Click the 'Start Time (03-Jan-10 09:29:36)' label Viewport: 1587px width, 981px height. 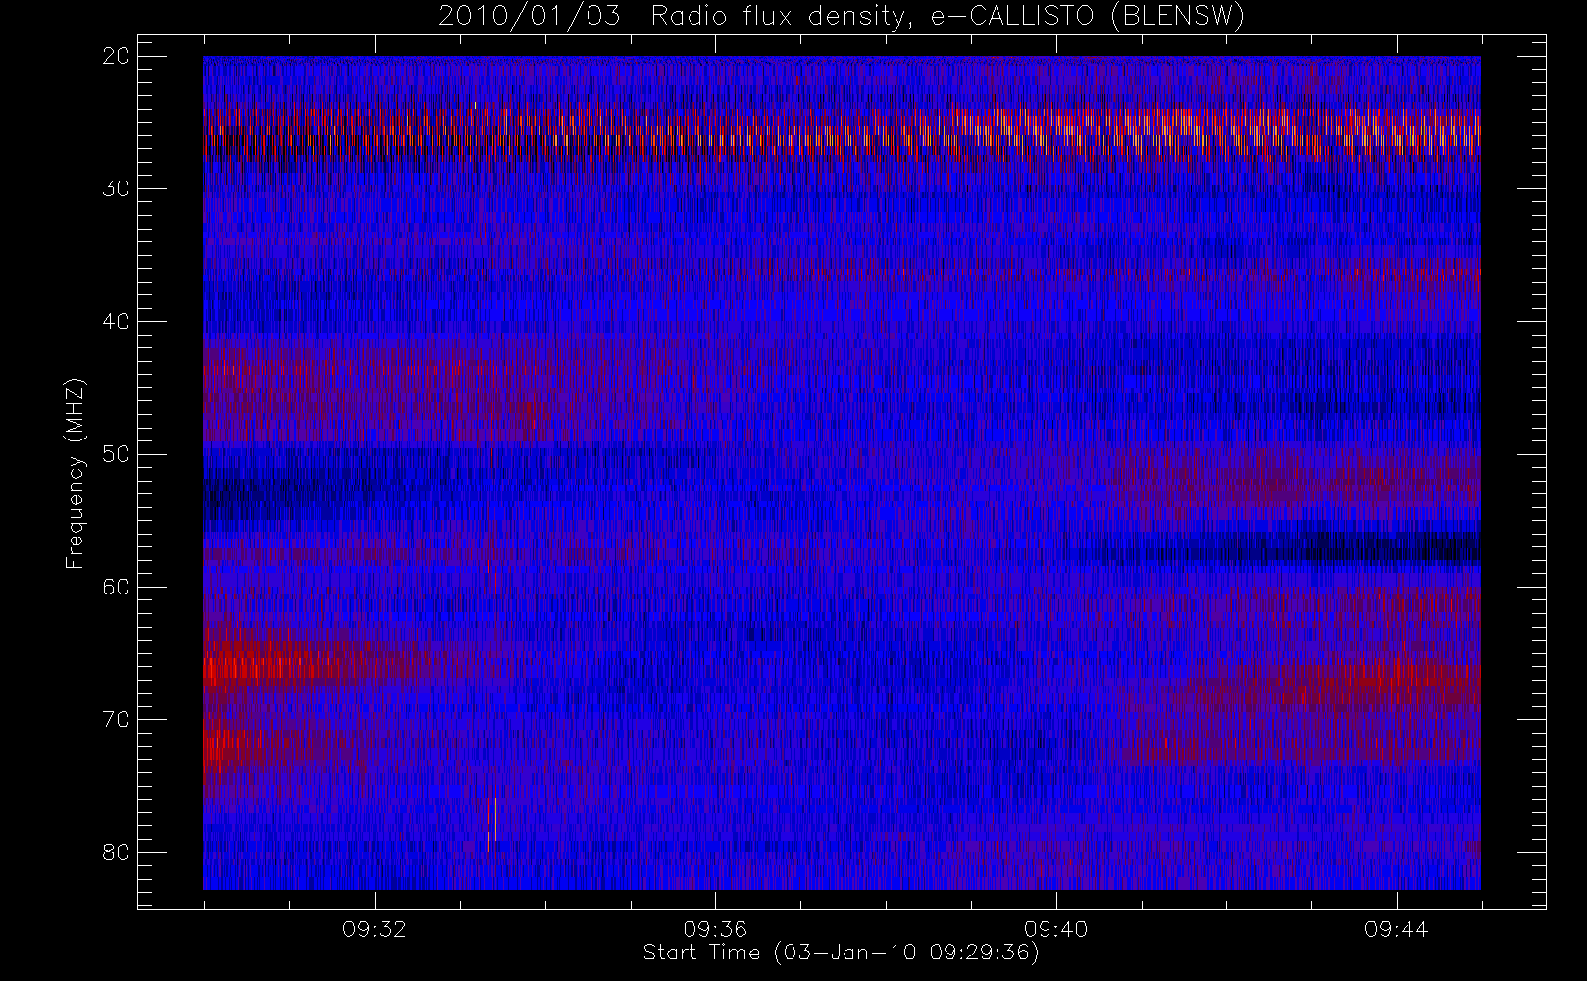click(841, 953)
